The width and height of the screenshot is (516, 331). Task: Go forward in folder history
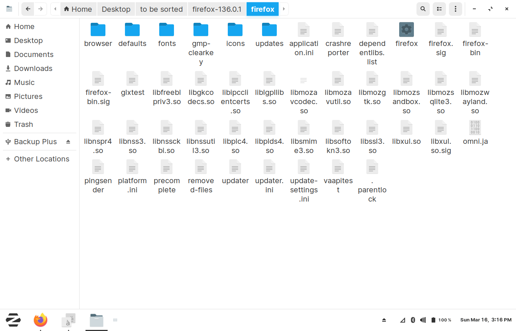(41, 9)
